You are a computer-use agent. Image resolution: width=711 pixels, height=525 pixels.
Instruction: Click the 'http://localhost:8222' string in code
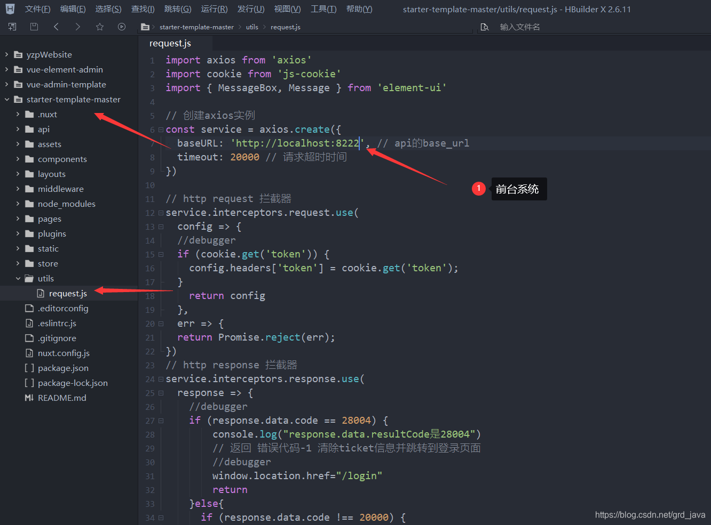(297, 143)
